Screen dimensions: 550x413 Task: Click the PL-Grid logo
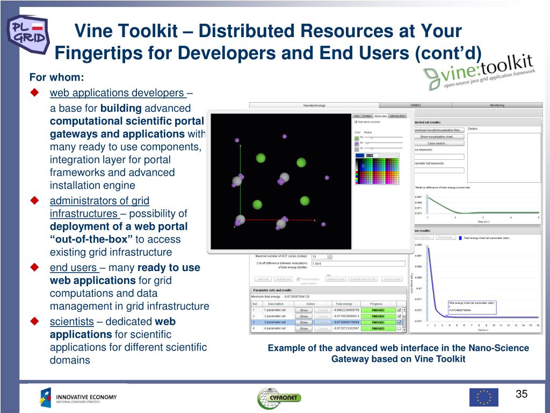28,34
